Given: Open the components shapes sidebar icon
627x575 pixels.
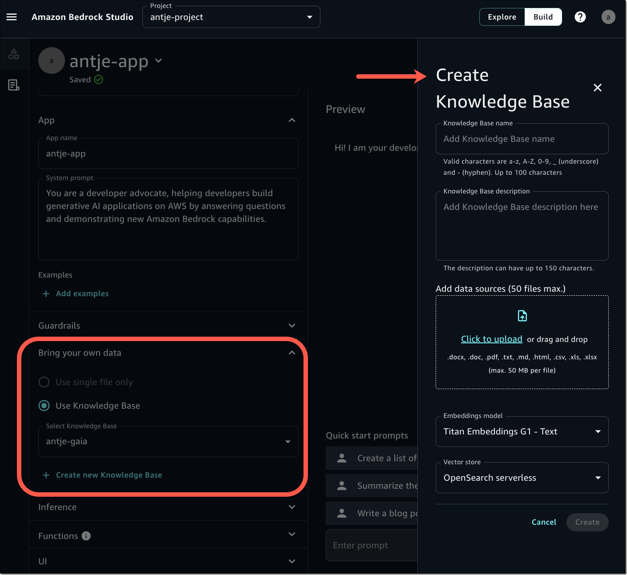Looking at the screenshot, I should click(14, 54).
